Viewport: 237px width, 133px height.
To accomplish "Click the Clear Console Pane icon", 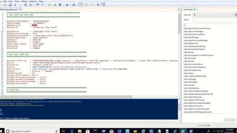I will click(x=31, y=5).
